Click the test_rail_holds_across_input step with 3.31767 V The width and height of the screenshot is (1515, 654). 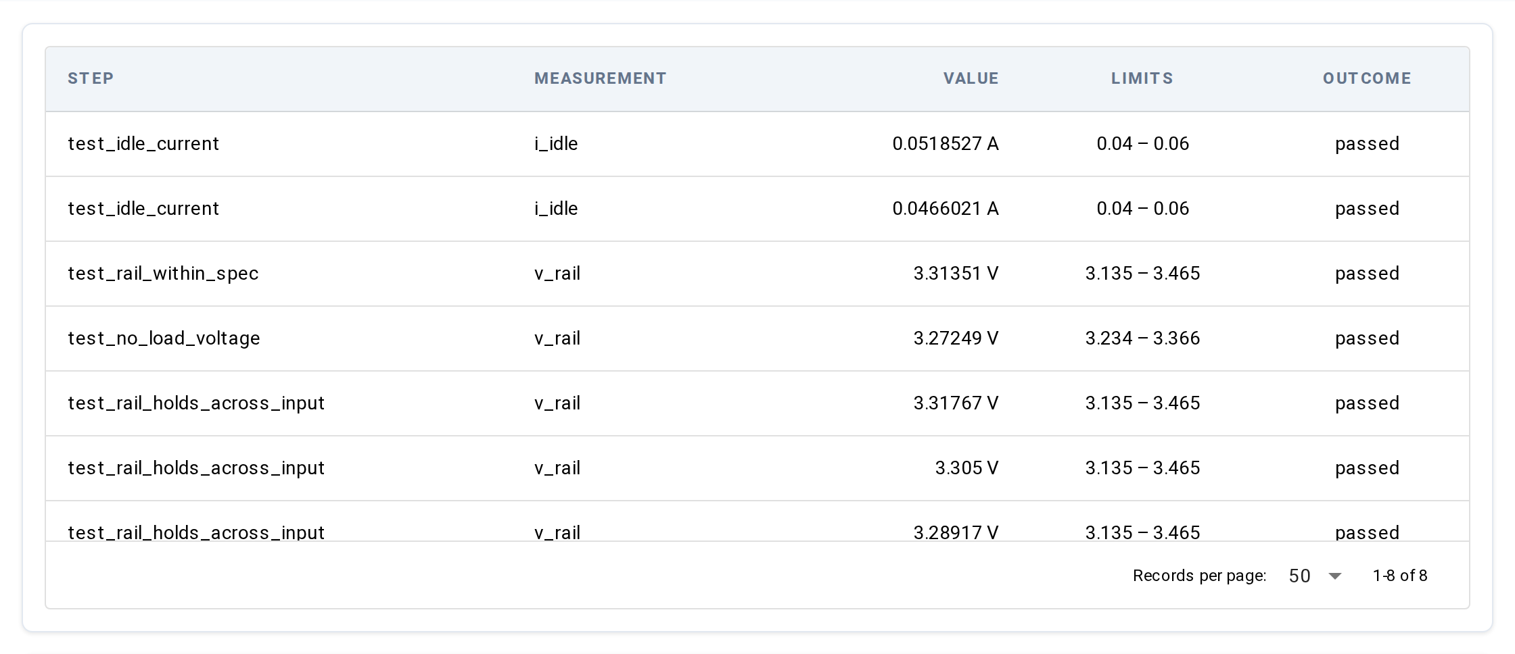tap(196, 403)
